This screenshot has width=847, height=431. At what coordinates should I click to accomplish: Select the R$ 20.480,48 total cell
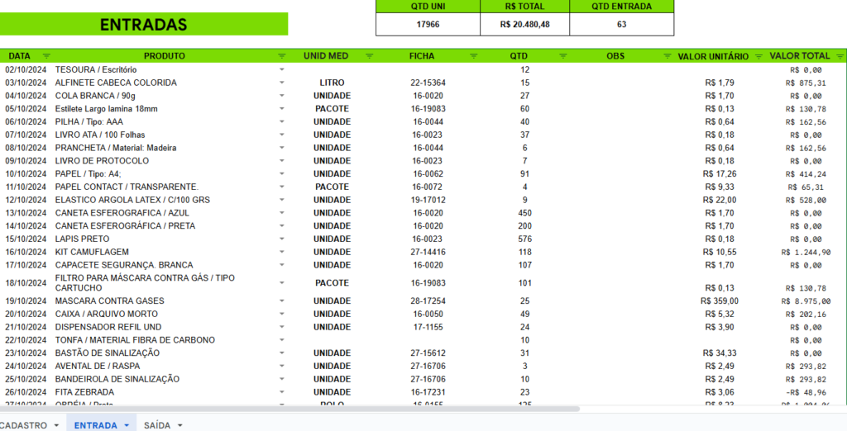click(524, 25)
